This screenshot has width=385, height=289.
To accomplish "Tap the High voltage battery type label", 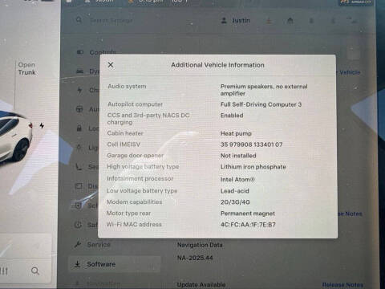I will point(143,167).
